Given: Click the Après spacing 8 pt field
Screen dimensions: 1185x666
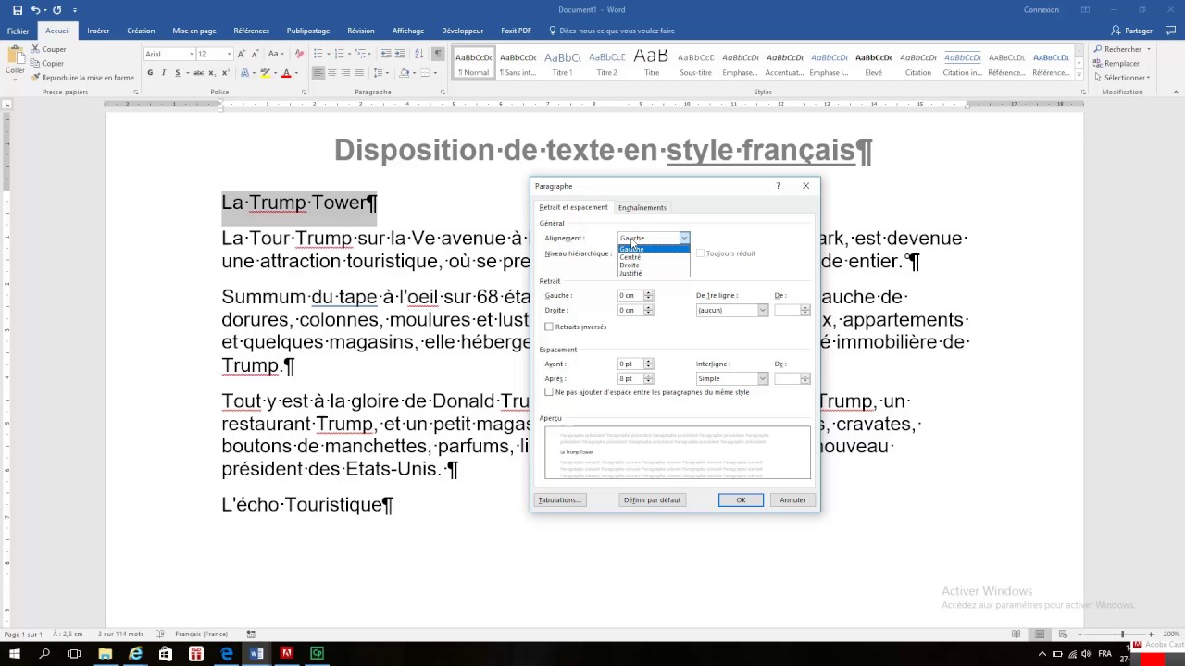Looking at the screenshot, I should click(x=630, y=379).
